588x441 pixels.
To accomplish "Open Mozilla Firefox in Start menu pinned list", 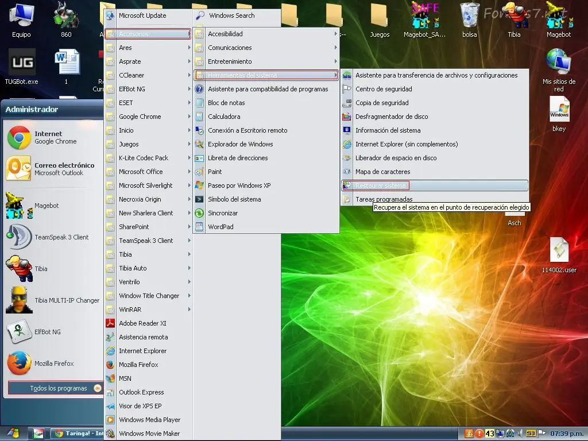I will (x=53, y=363).
